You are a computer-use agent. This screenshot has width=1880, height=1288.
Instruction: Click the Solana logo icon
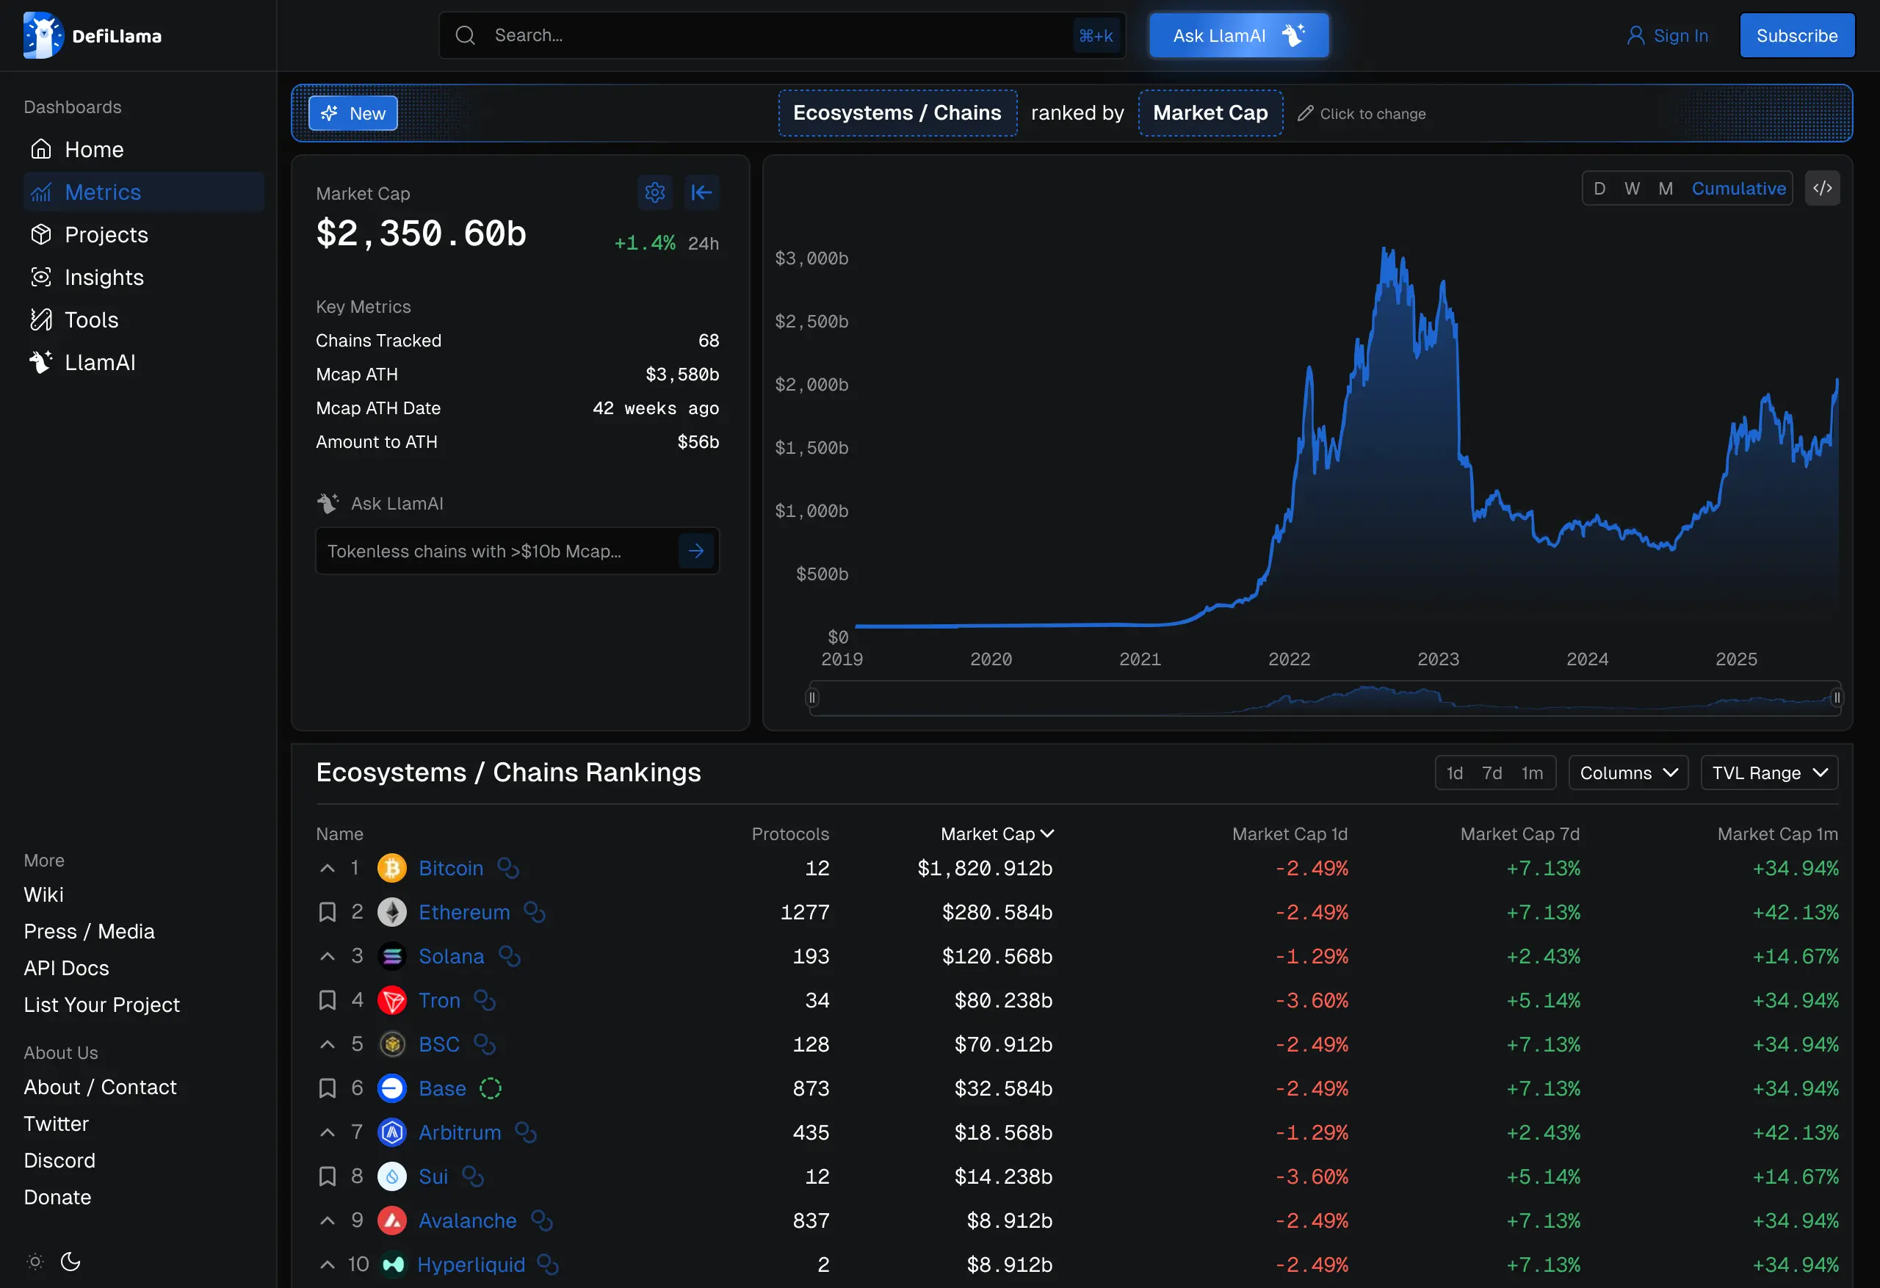392,956
